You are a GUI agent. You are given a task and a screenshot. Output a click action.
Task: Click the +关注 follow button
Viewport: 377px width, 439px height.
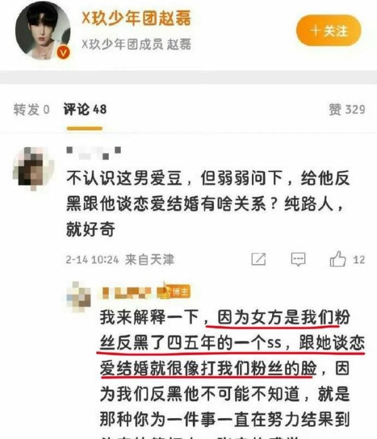(x=329, y=31)
